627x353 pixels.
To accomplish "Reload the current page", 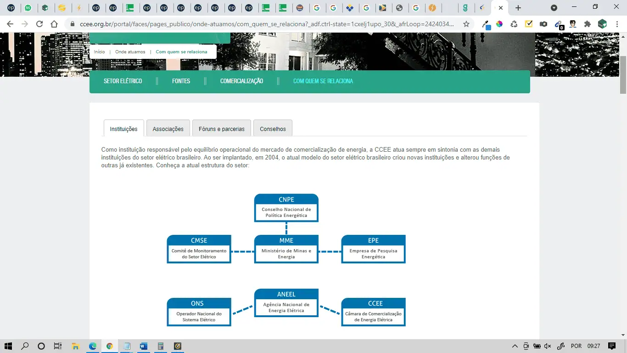I will [x=39, y=24].
